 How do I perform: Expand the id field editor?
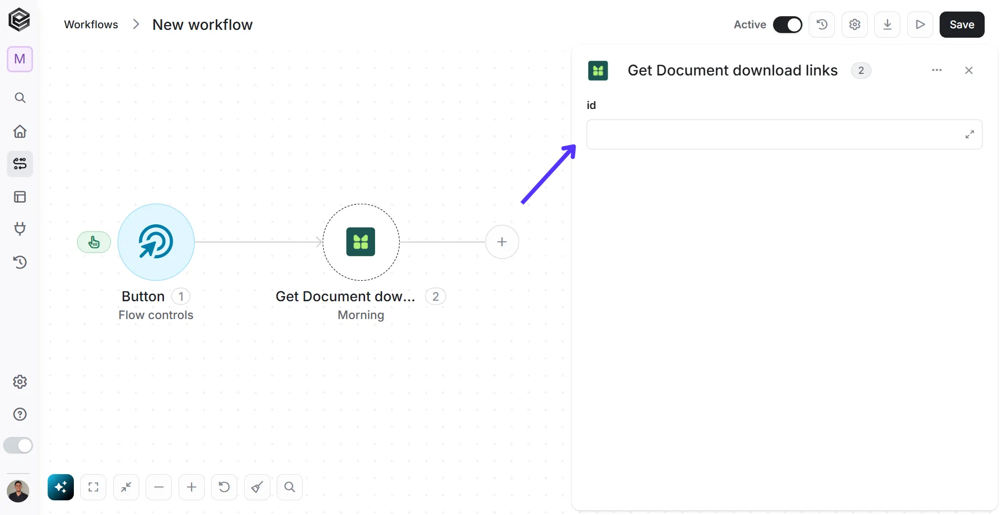point(970,135)
